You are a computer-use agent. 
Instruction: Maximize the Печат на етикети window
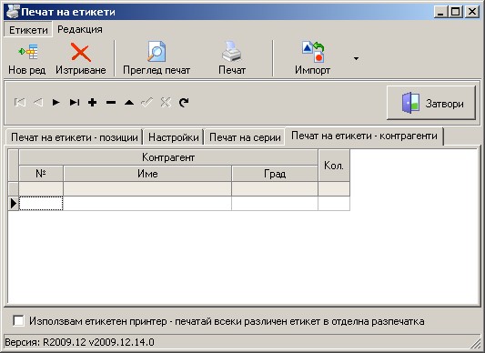pyautogui.click(x=456, y=12)
